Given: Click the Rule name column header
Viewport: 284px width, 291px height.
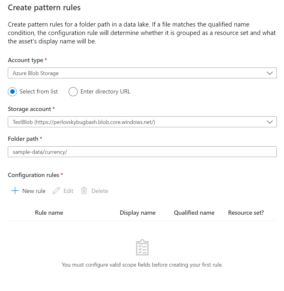Looking at the screenshot, I should (x=49, y=213).
